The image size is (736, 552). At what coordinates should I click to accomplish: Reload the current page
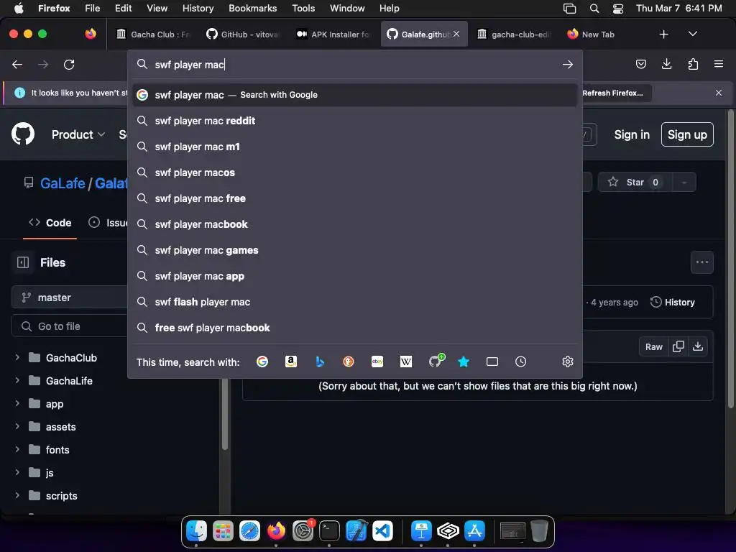click(x=69, y=64)
